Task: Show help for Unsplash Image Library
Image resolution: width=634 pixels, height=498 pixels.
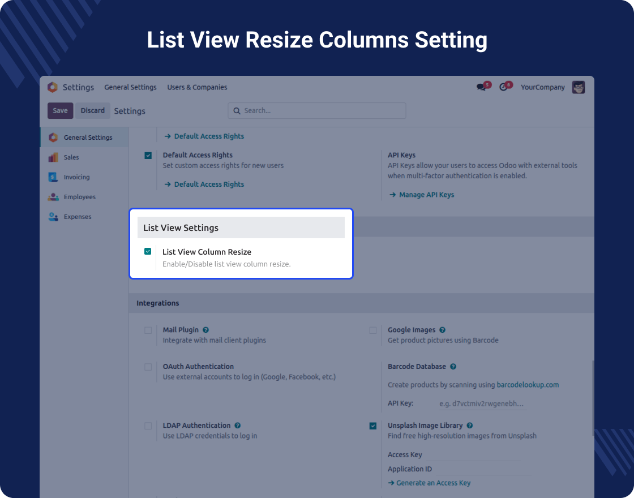Action: pos(470,426)
